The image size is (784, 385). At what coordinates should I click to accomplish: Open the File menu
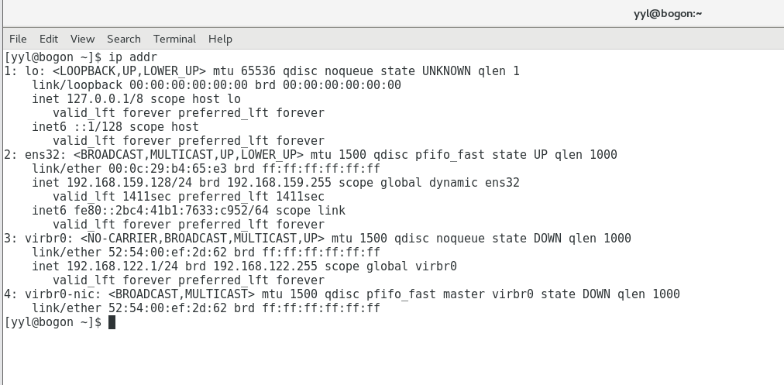click(18, 39)
